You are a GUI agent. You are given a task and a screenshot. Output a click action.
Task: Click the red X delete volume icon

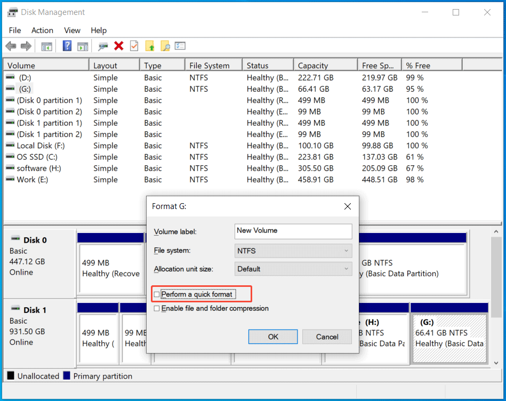coord(118,46)
